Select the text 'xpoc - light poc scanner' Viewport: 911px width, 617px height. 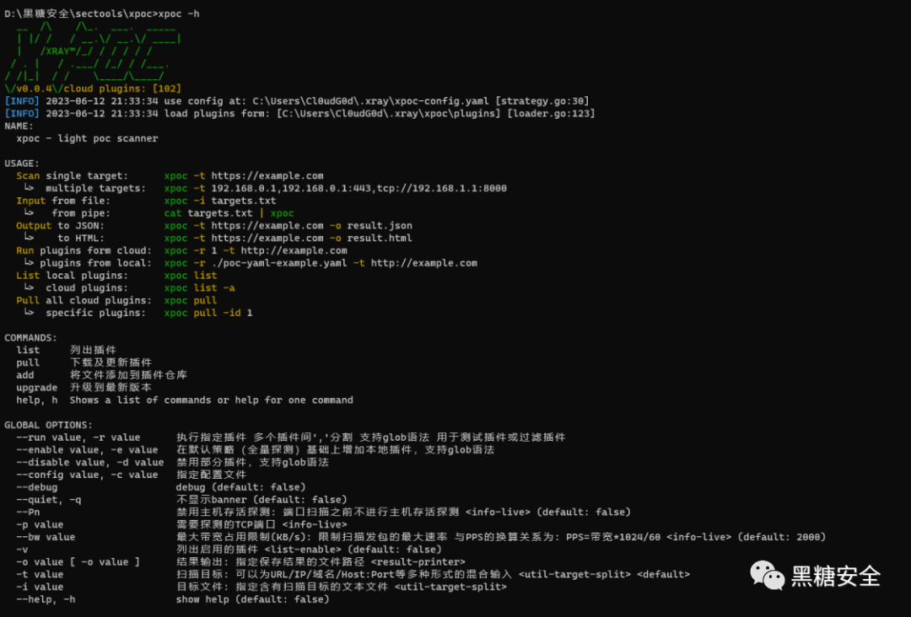(87, 138)
